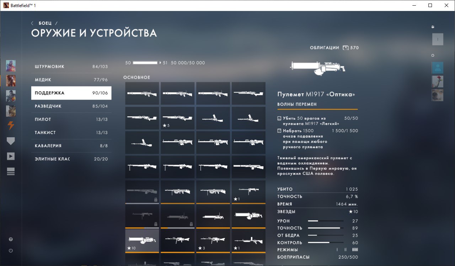Click the burst fire mode icon
This screenshot has width=455, height=266.
[345, 250]
